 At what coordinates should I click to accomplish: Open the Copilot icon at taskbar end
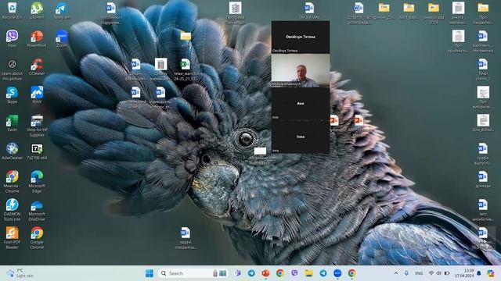(x=491, y=273)
